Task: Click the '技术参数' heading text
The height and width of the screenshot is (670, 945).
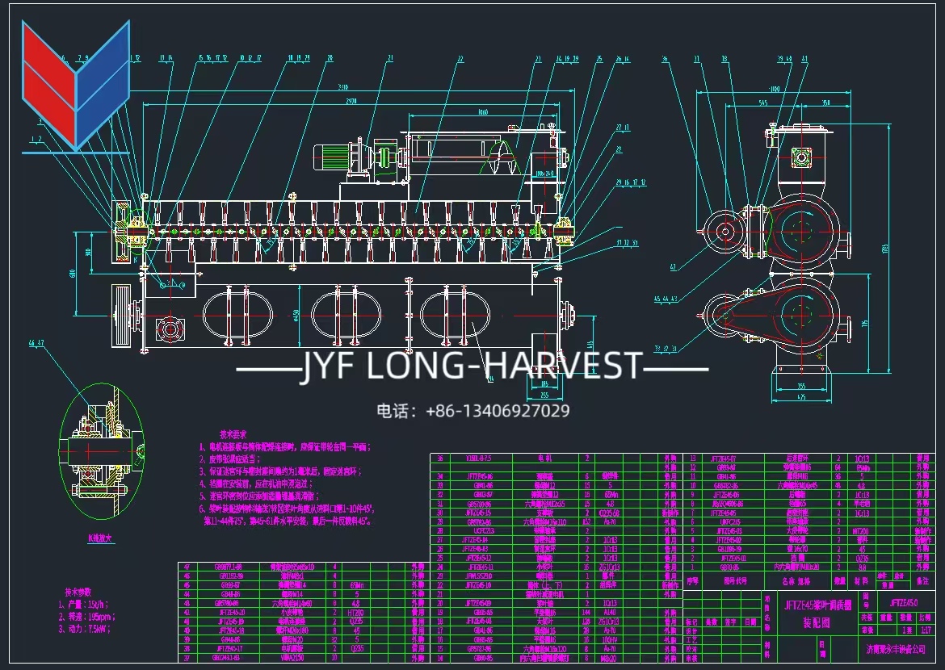Action: pos(78,593)
